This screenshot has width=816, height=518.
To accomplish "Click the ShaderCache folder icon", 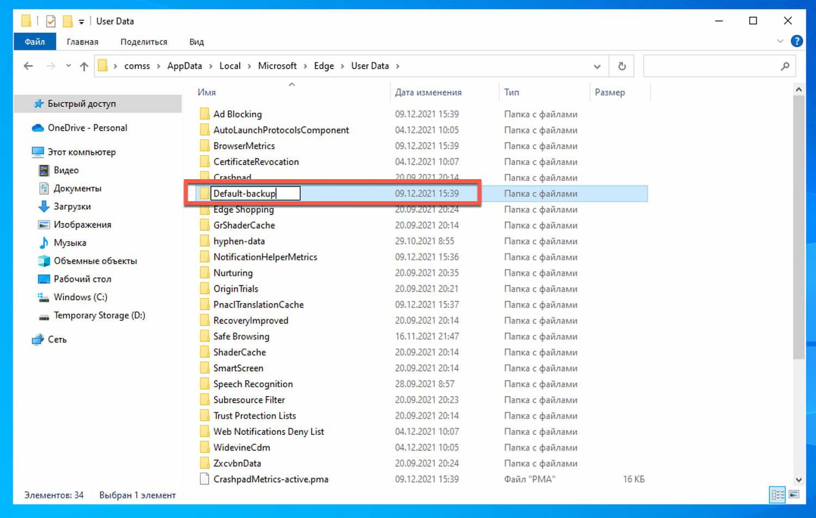I will (205, 352).
